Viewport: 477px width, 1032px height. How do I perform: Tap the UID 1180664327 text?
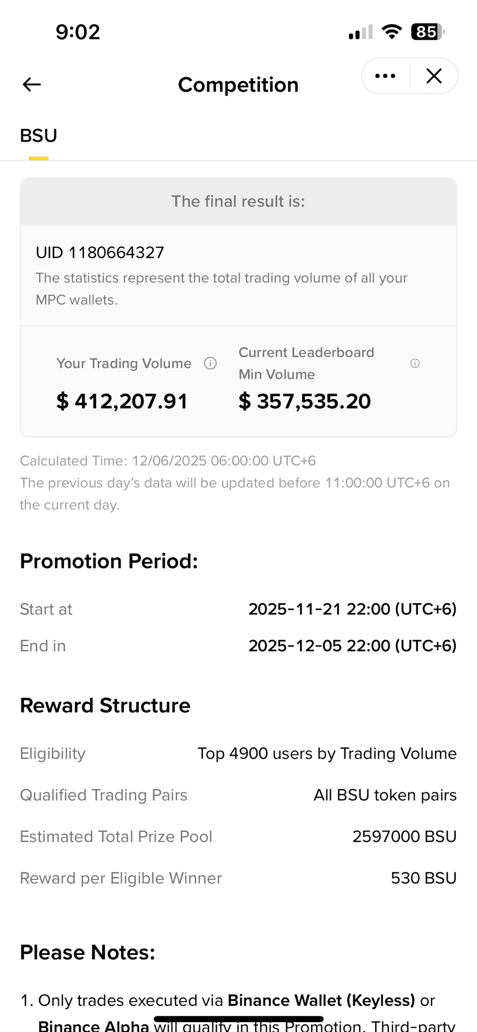100,252
